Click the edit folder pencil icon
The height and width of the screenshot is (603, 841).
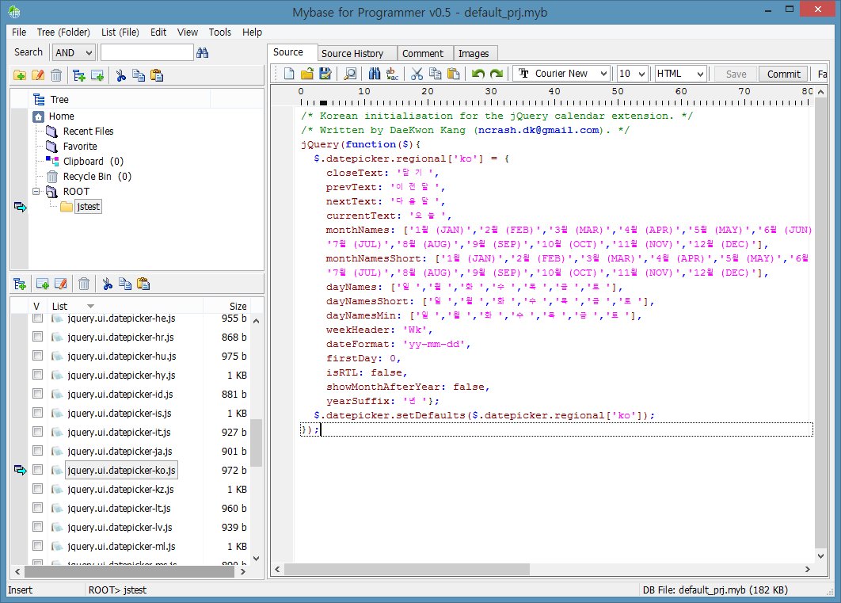pos(37,75)
